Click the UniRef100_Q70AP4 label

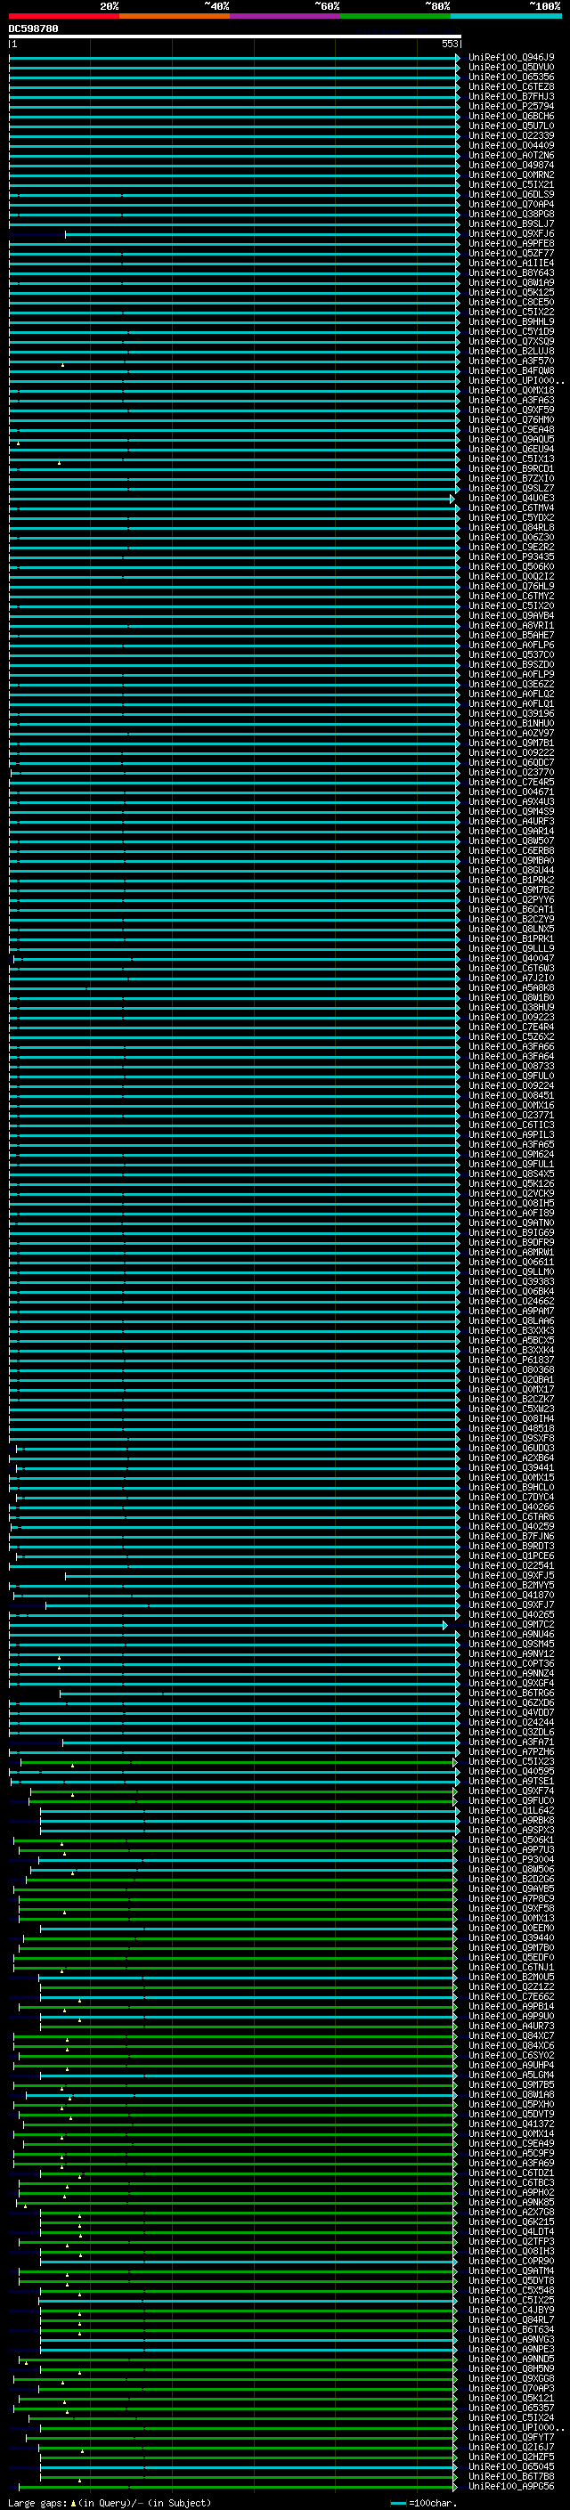click(511, 205)
